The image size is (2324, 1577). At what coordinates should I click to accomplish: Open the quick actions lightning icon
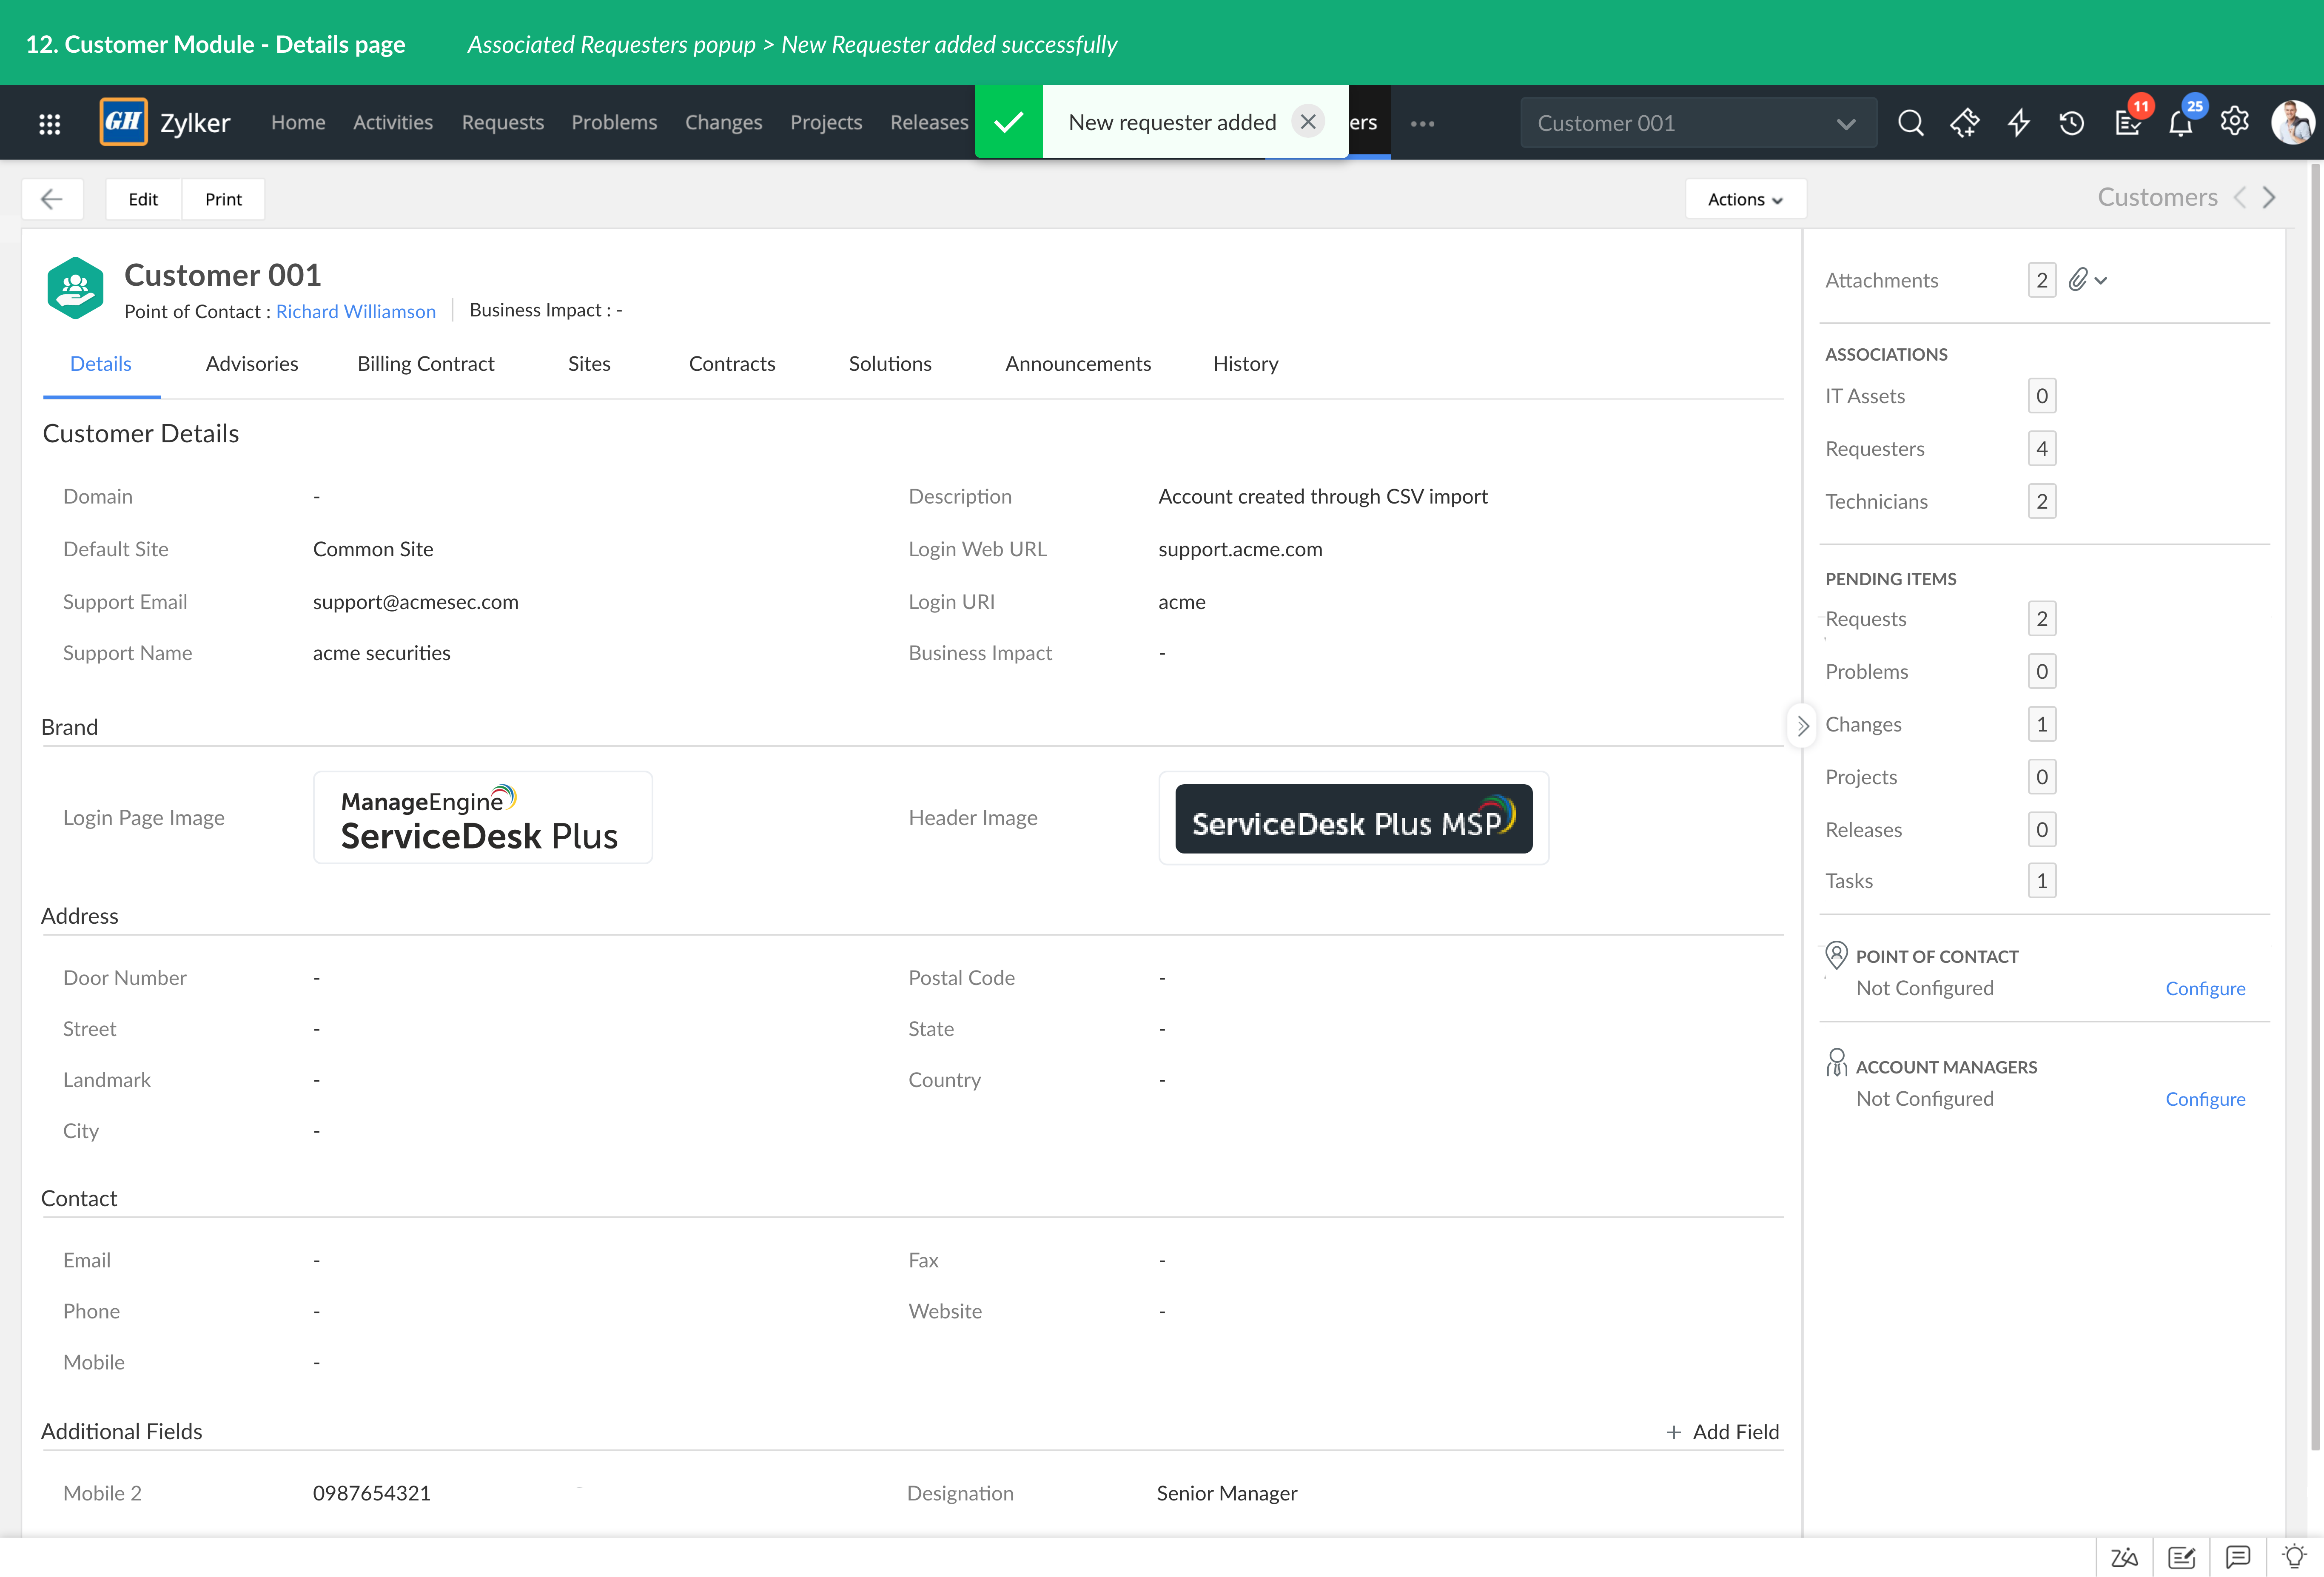coord(2019,123)
